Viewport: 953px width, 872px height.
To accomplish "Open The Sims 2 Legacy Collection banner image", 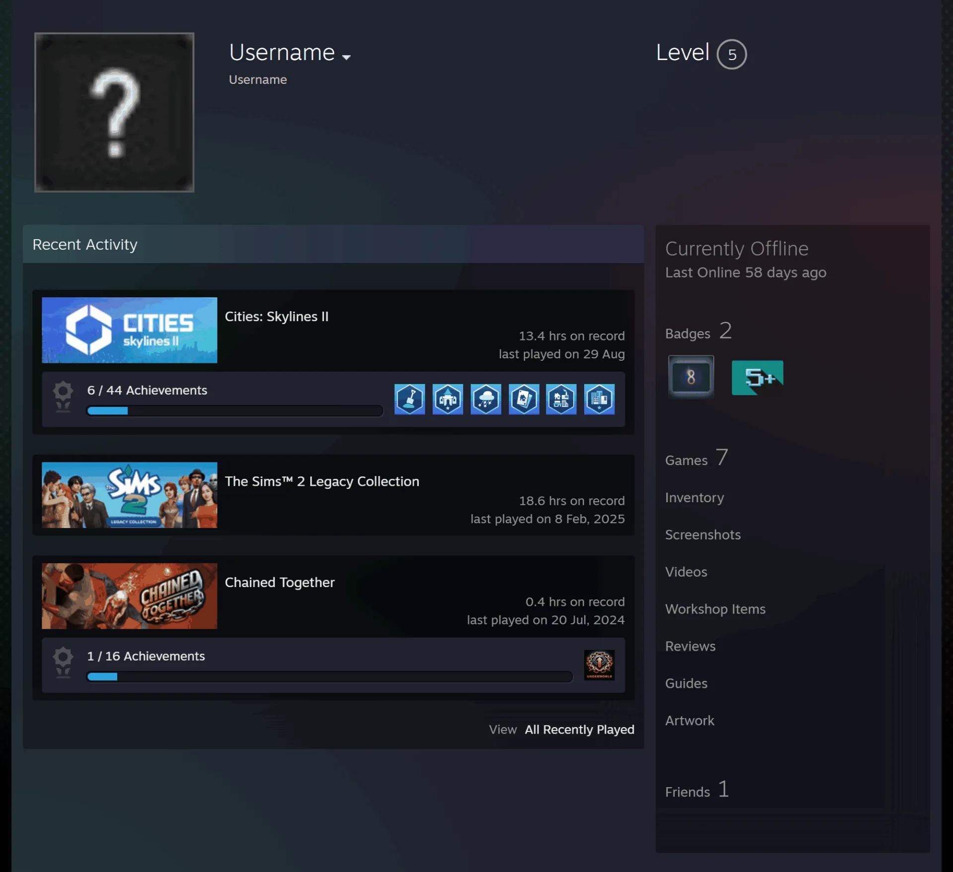I will (130, 495).
